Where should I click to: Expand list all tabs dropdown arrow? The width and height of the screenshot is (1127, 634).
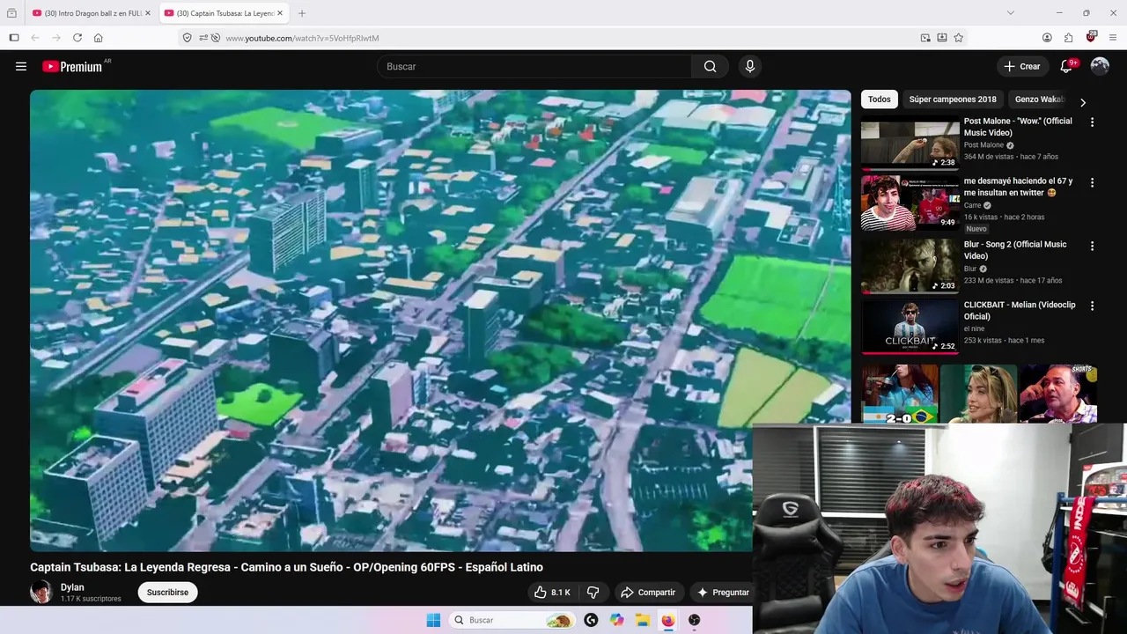tap(1010, 13)
